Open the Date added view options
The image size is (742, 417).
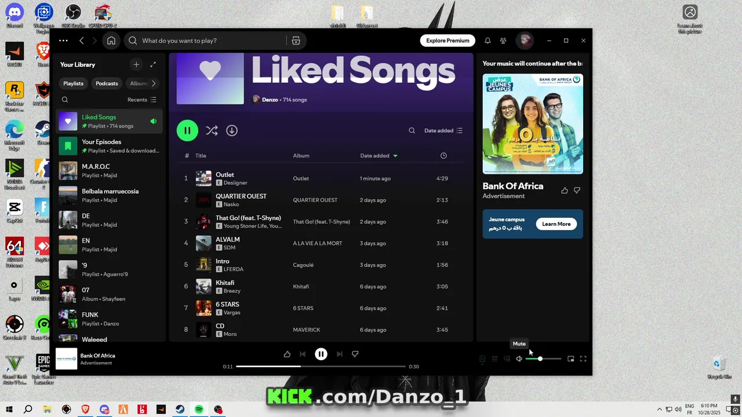[x=443, y=131]
